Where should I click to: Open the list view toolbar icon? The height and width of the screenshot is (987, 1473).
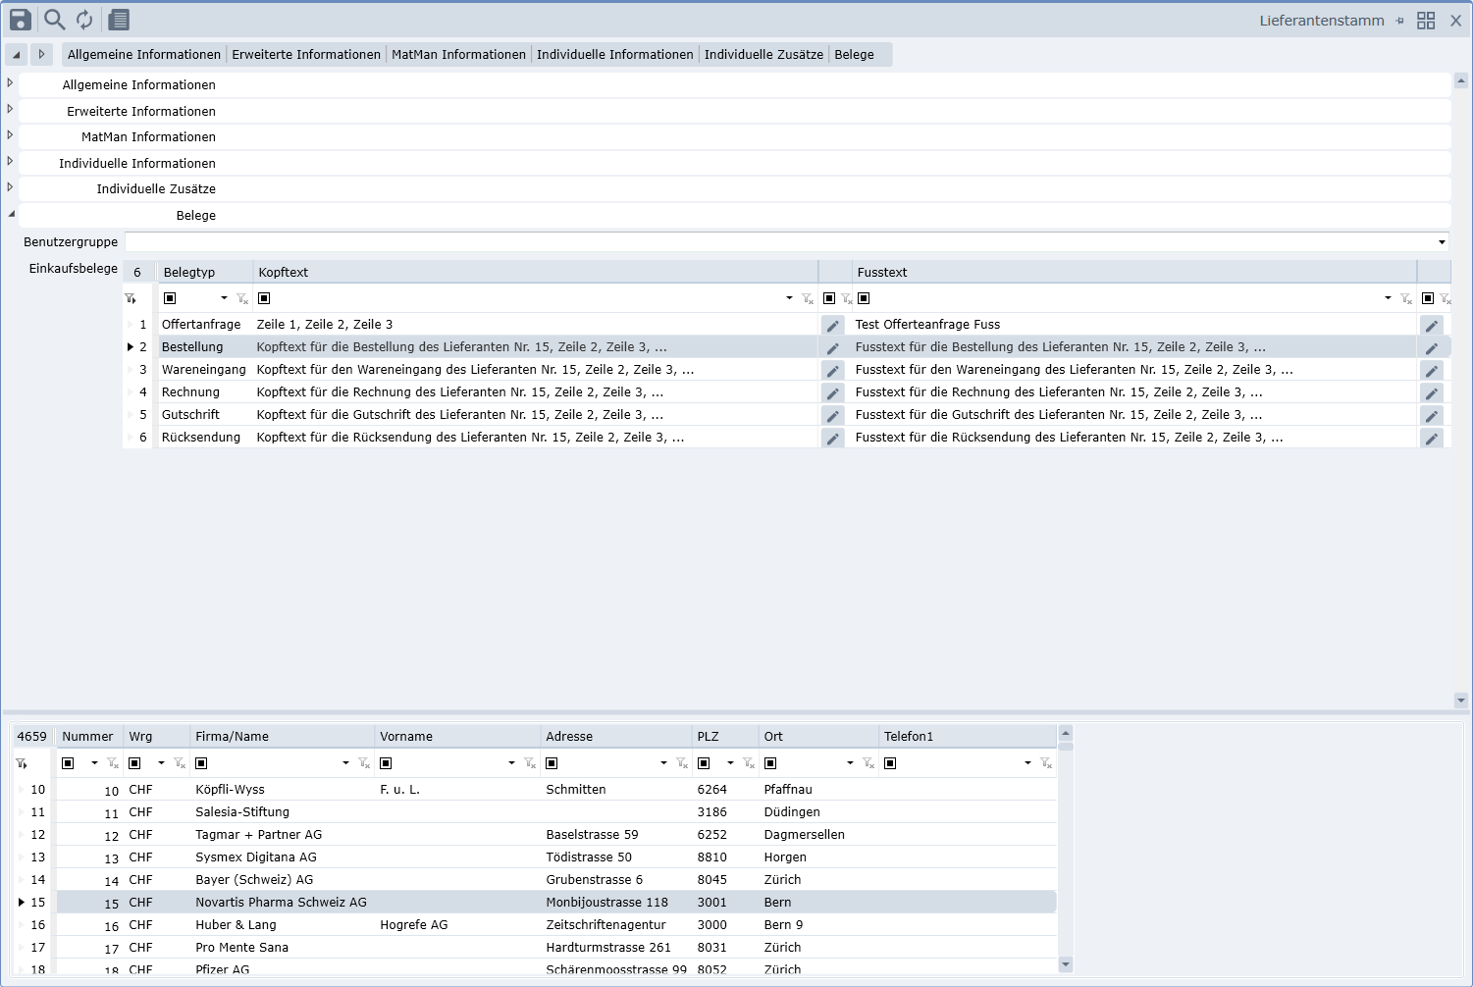click(119, 20)
